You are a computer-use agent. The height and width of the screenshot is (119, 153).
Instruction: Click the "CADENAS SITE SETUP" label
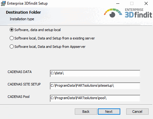pos(24,84)
